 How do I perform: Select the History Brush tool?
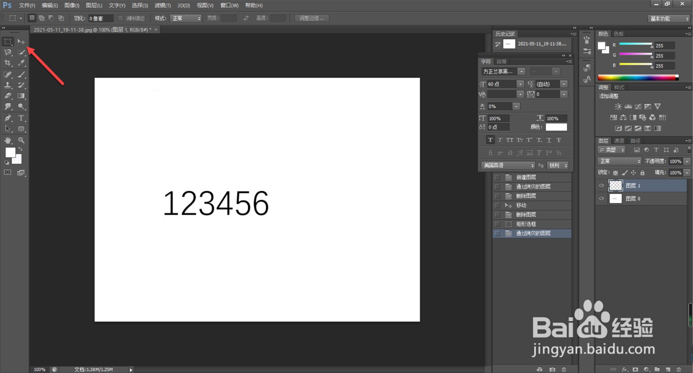21,85
